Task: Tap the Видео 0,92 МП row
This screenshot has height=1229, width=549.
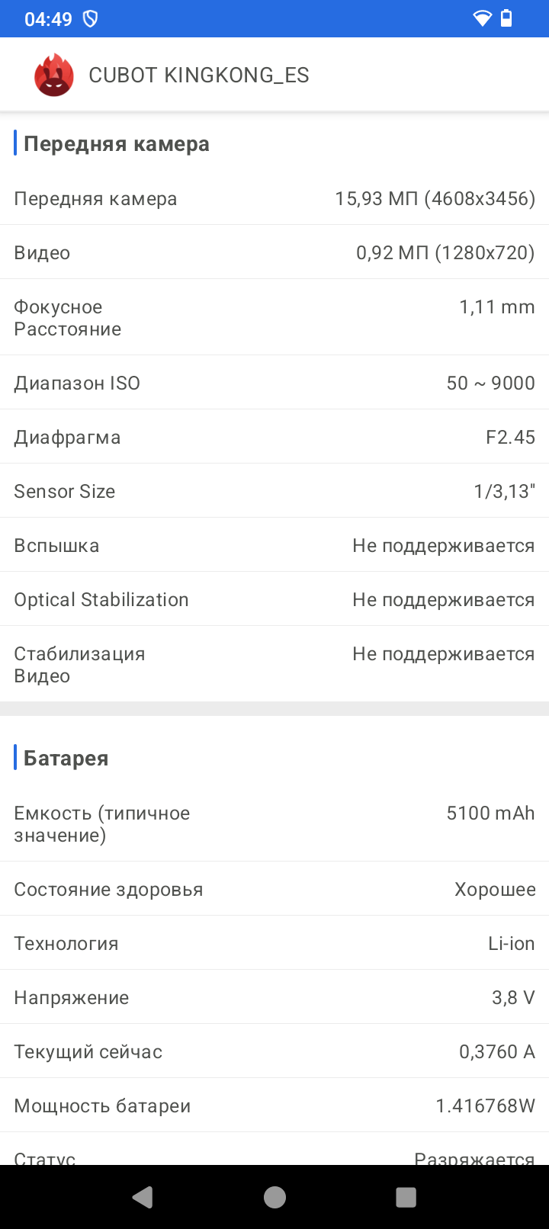Action: [x=274, y=253]
